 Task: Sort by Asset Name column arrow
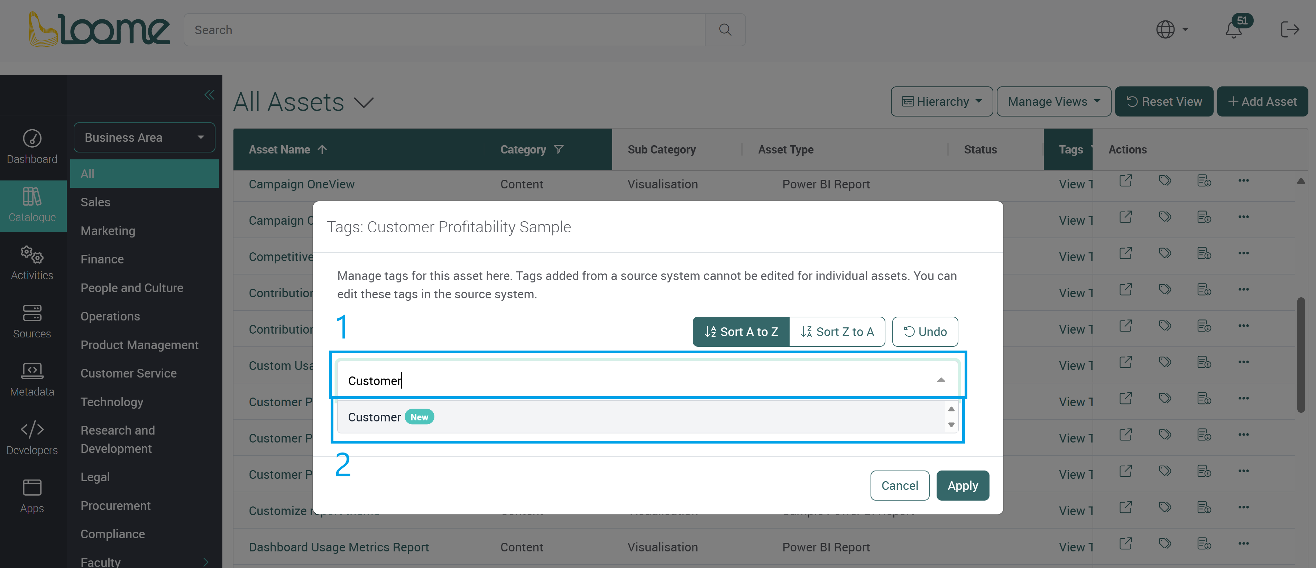pyautogui.click(x=322, y=150)
